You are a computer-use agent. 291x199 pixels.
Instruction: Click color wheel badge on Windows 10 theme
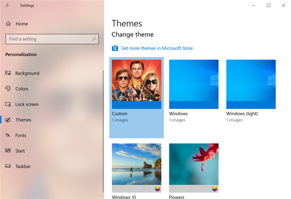click(157, 189)
